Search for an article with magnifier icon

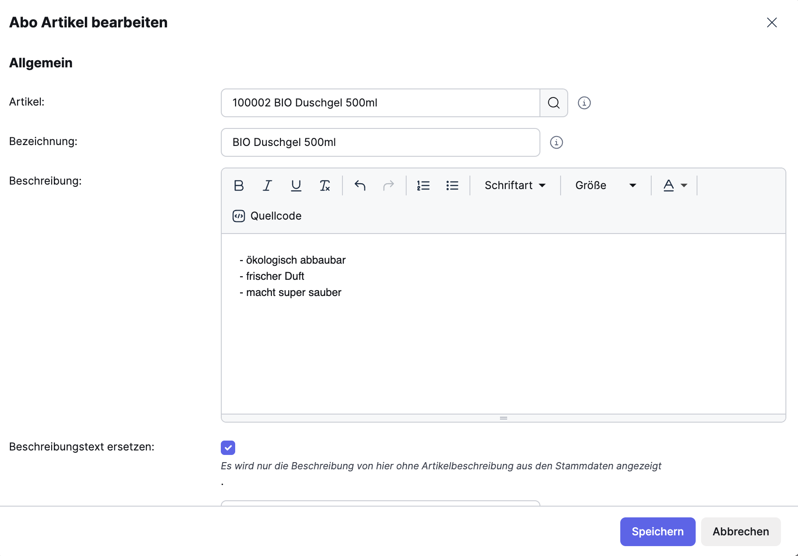pos(554,103)
